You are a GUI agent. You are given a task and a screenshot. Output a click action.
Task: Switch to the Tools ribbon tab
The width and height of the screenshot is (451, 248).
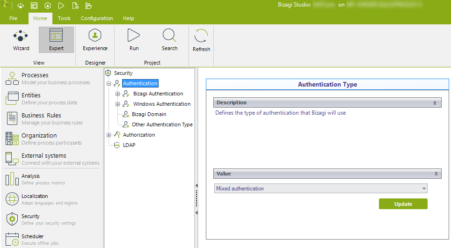click(64, 18)
